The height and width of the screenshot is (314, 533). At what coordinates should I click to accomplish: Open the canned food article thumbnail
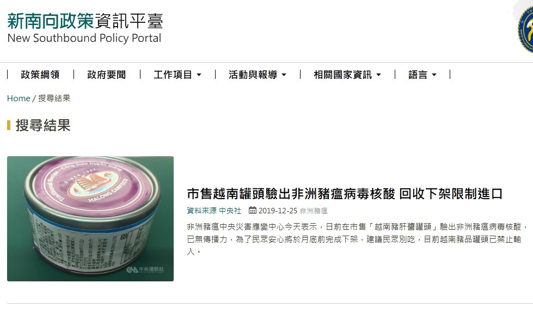[x=90, y=219]
